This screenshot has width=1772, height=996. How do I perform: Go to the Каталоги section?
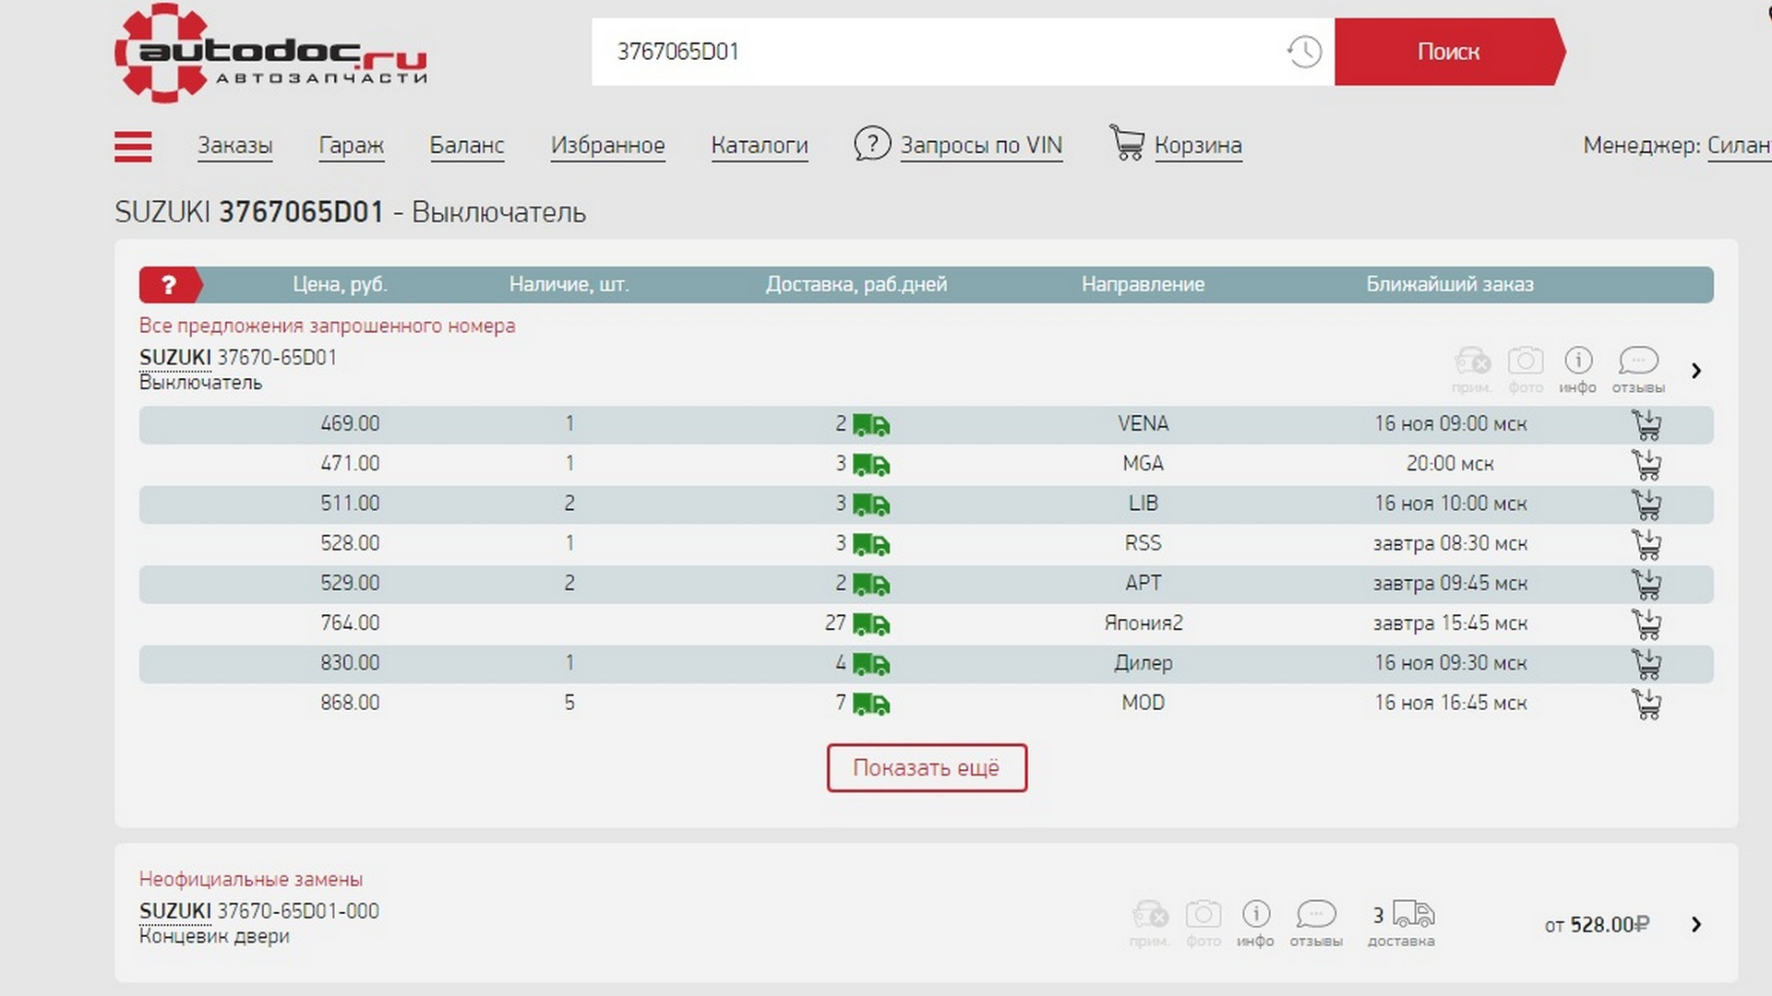coord(759,146)
